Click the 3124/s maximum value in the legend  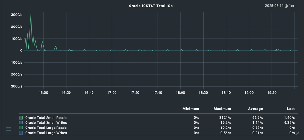pyautogui.click(x=225, y=118)
